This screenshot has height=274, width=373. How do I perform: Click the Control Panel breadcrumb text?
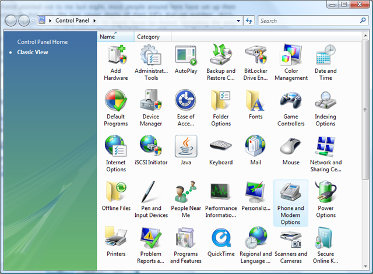[72, 20]
